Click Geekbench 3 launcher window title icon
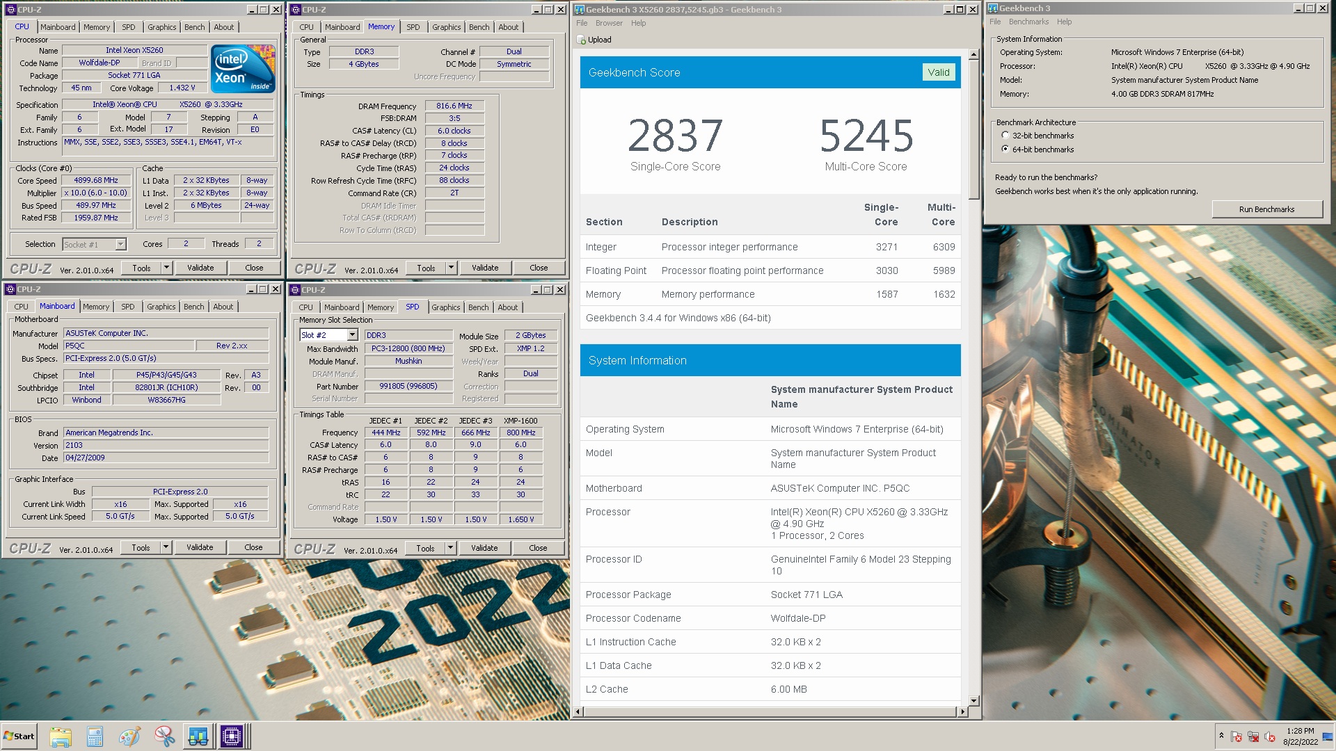This screenshot has width=1336, height=751. click(993, 8)
